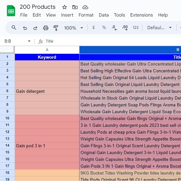Activate the paint format roller

pos(56,28)
